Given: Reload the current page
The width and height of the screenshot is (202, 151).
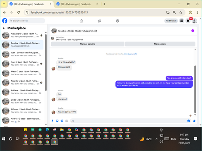Looking at the screenshot, I should 19,12.
